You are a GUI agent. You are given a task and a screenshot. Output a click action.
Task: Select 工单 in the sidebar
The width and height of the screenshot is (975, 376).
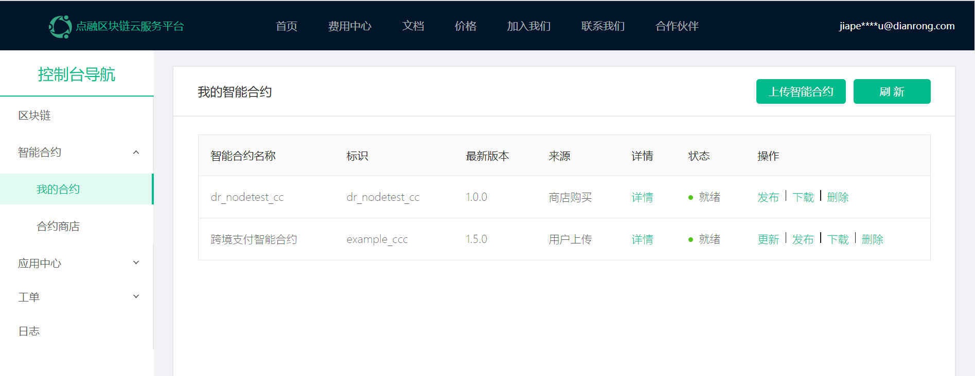(29, 297)
